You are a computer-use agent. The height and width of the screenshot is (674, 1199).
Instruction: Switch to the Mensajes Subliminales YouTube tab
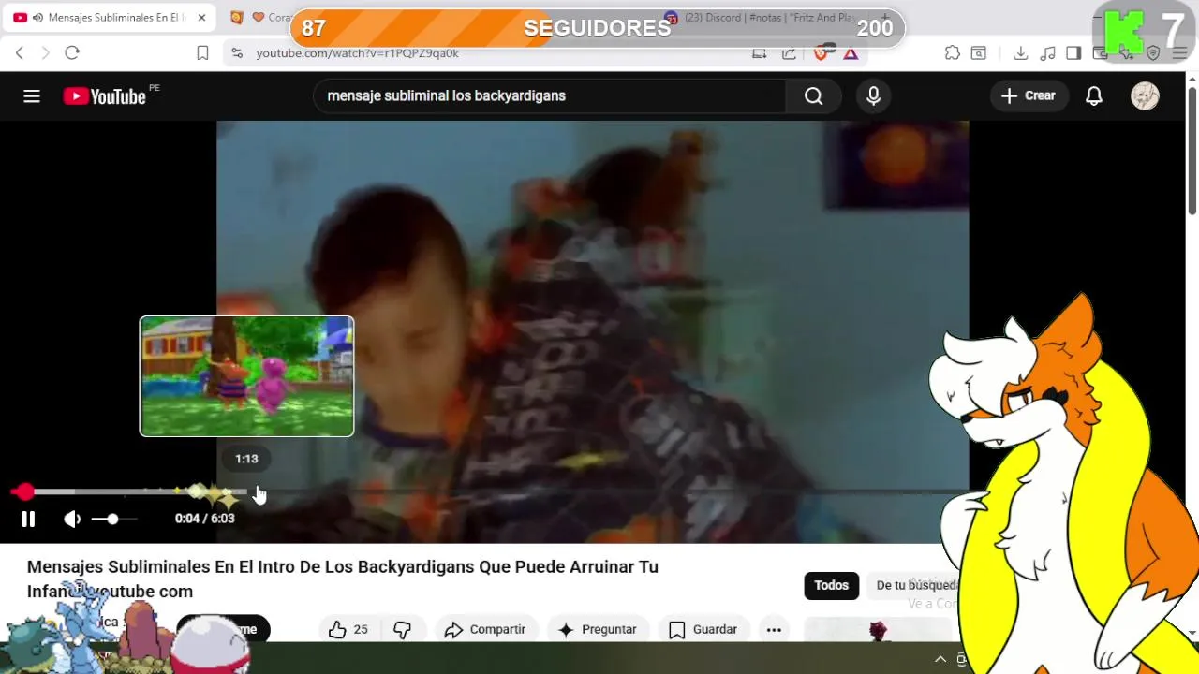111,18
